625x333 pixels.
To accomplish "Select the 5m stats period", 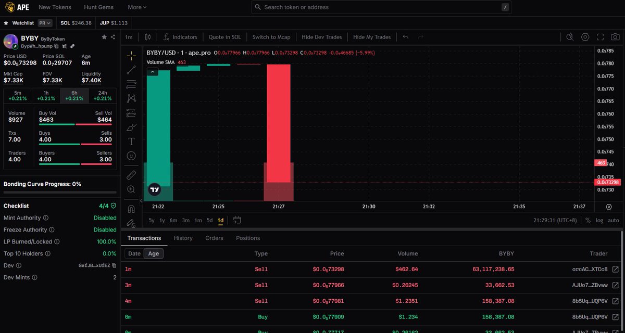I will tap(18, 95).
